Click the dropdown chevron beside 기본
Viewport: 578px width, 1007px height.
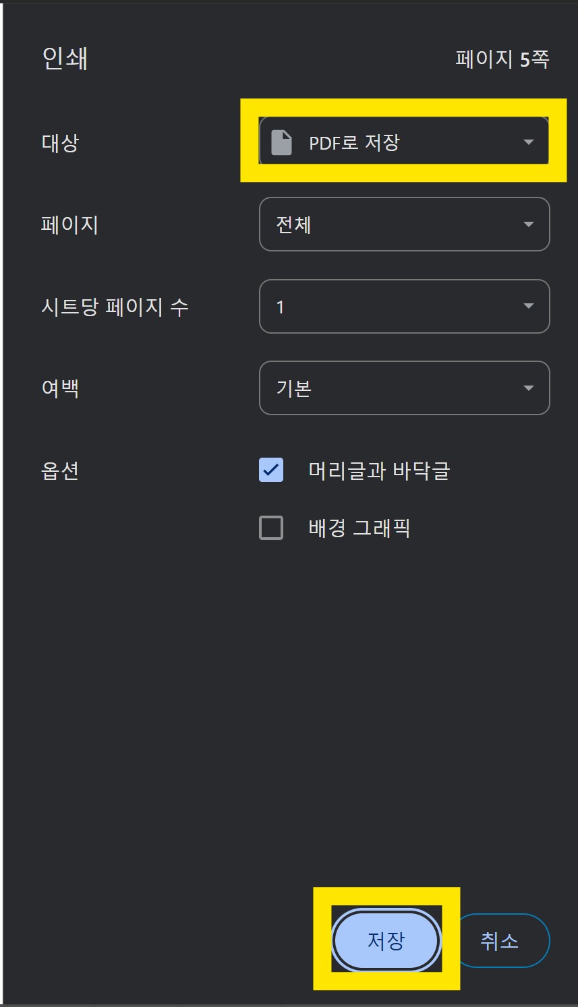pos(528,388)
